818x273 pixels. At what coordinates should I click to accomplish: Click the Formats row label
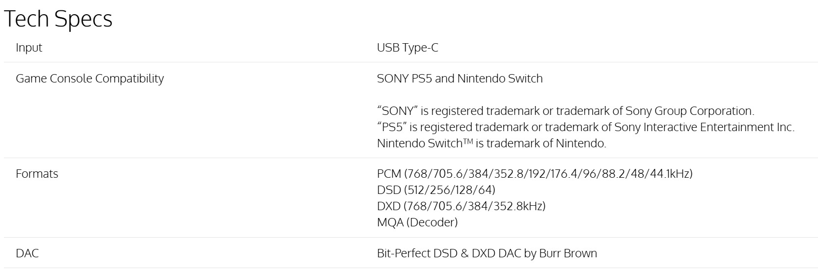[x=37, y=174]
